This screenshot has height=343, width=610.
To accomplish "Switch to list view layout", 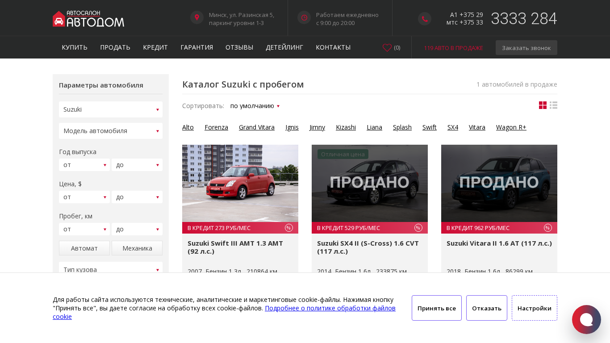I will click(x=553, y=105).
